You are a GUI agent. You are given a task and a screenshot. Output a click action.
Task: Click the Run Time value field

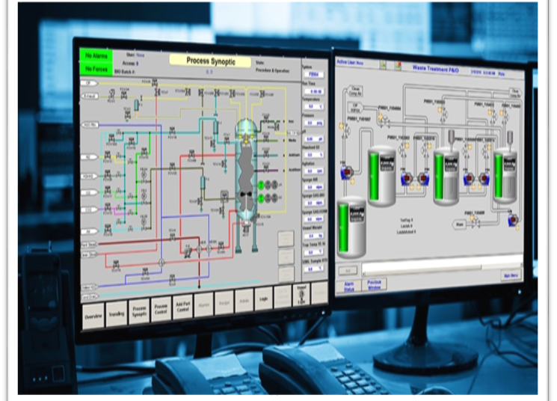pos(315,91)
